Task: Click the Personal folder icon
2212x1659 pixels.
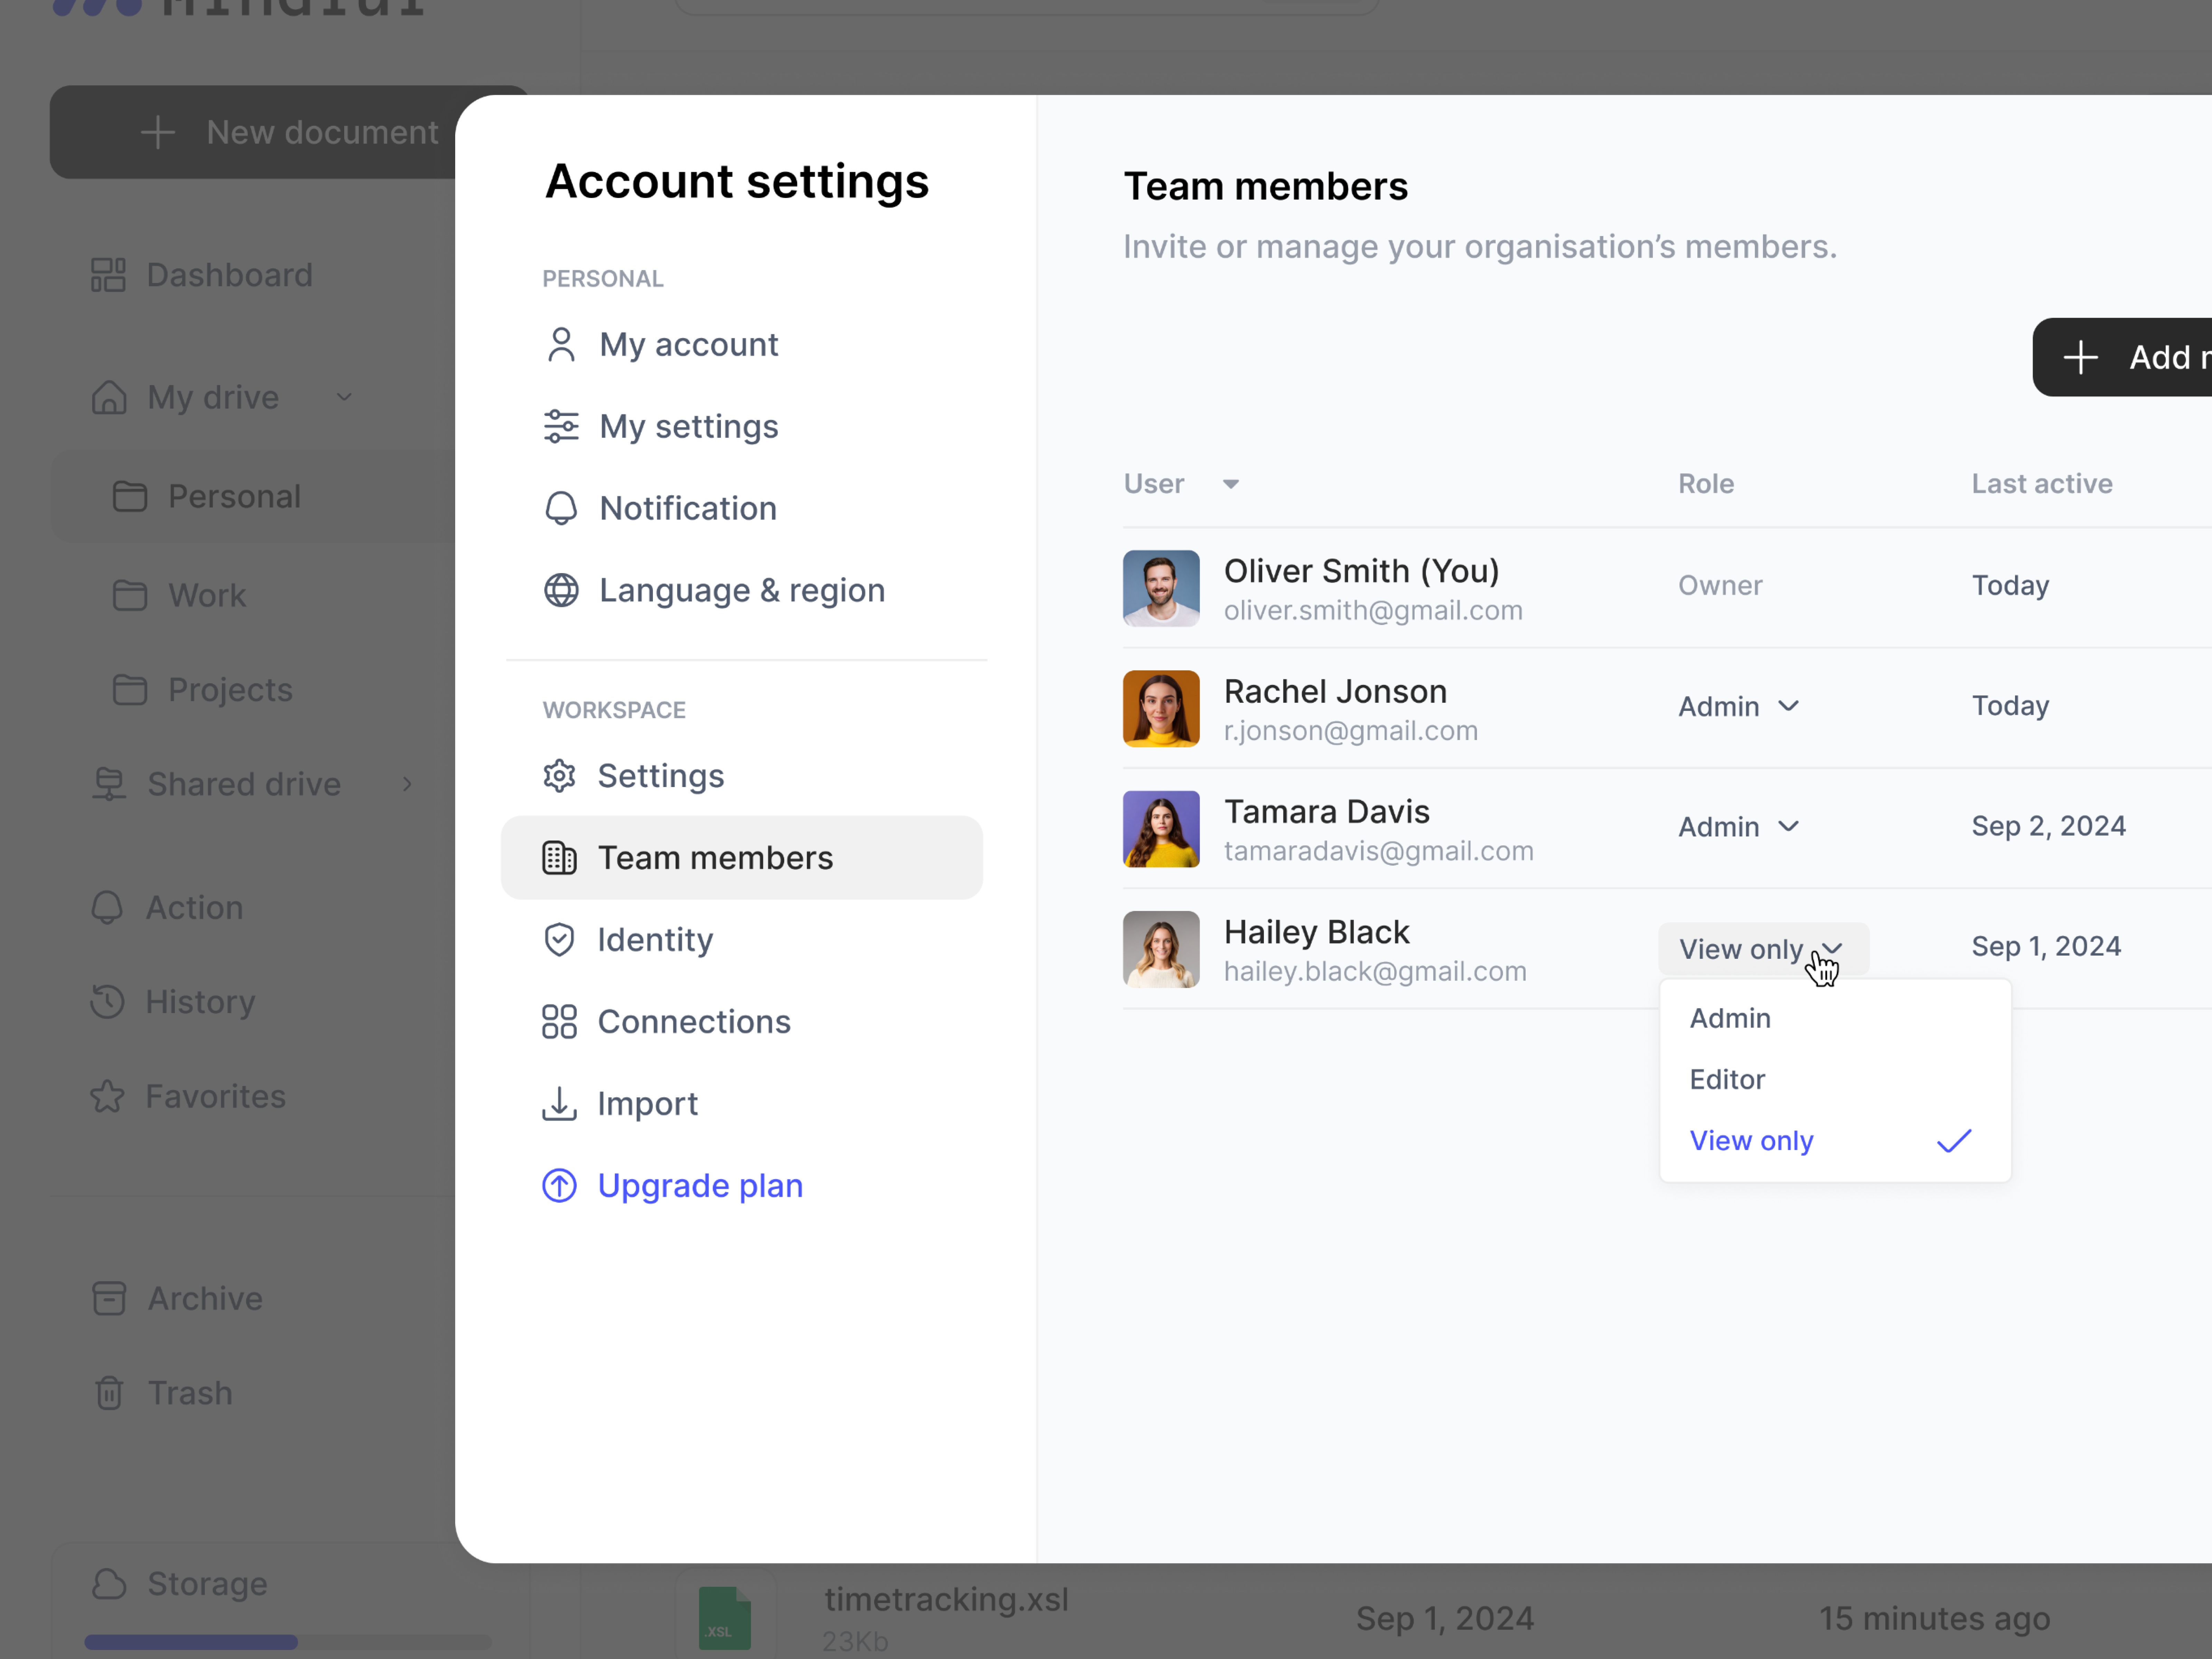Action: [130, 497]
